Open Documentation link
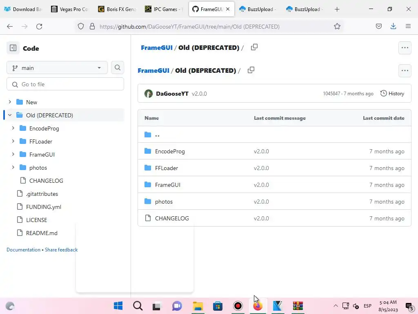This screenshot has width=418, height=314. 23,250
